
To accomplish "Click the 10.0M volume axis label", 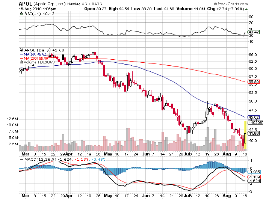I will [12, 125].
